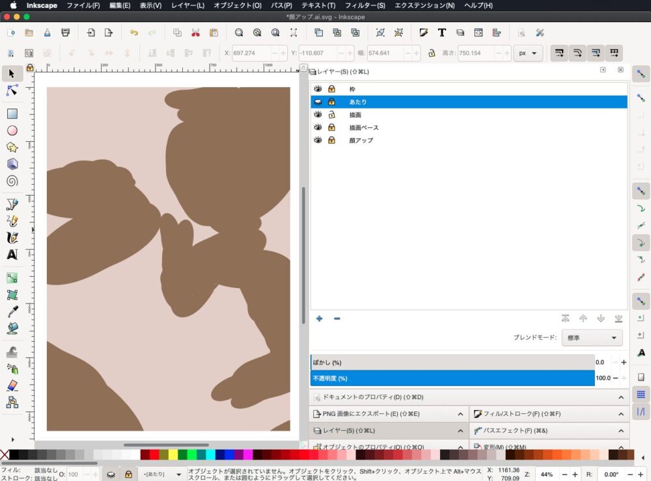Open the エクステンション(N) menu
The width and height of the screenshot is (651, 481).
[424, 5]
